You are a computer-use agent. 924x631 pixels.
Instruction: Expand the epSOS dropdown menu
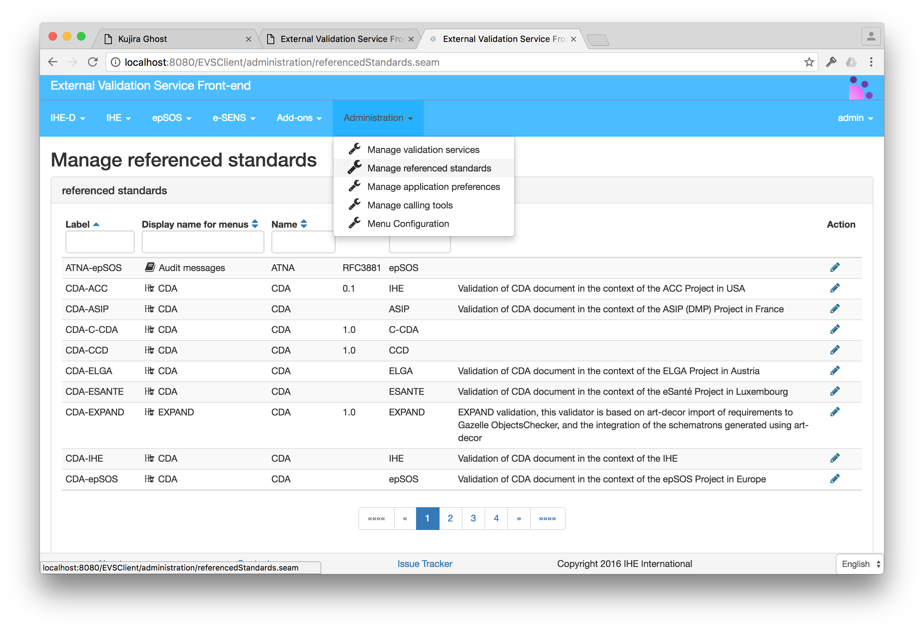click(171, 118)
